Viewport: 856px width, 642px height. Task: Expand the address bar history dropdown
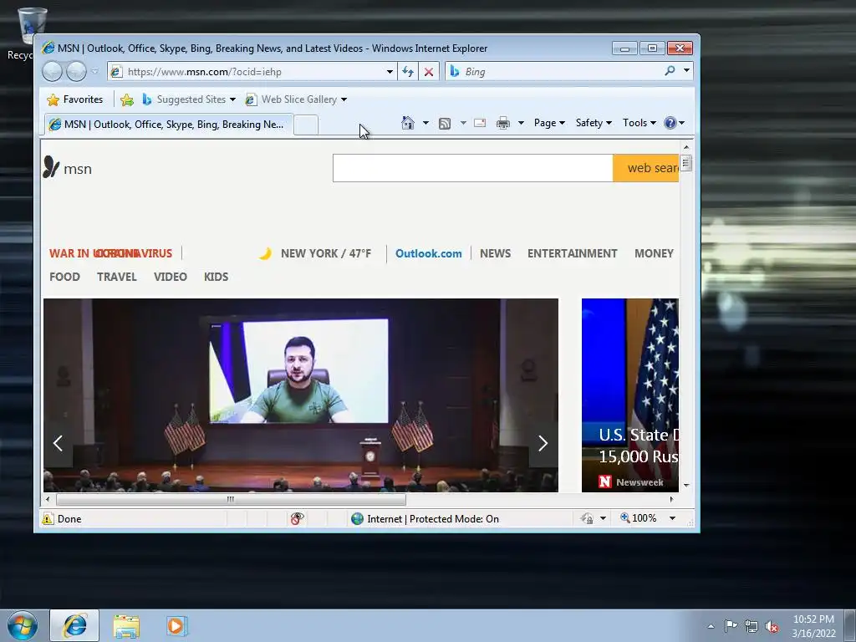point(390,72)
